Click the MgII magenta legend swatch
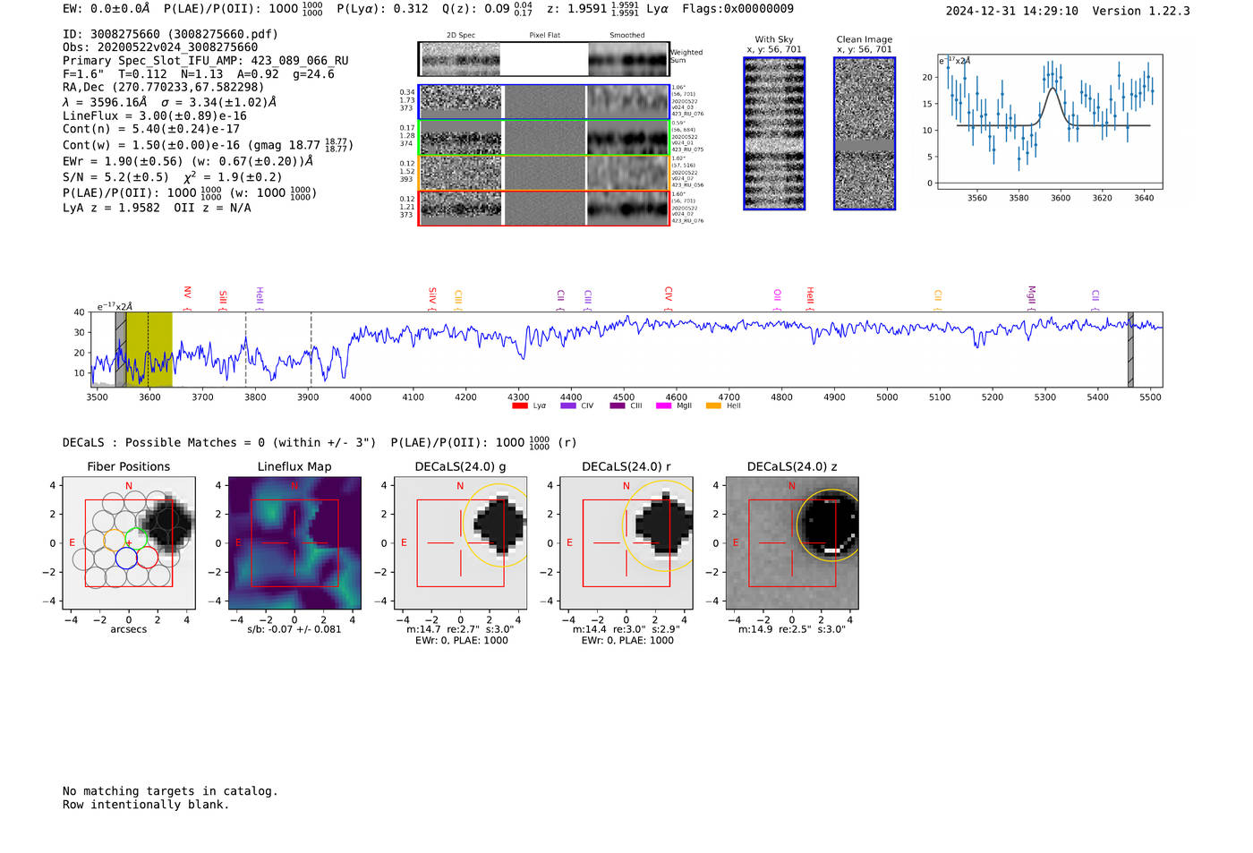This screenshot has height=853, width=1253. (x=663, y=406)
